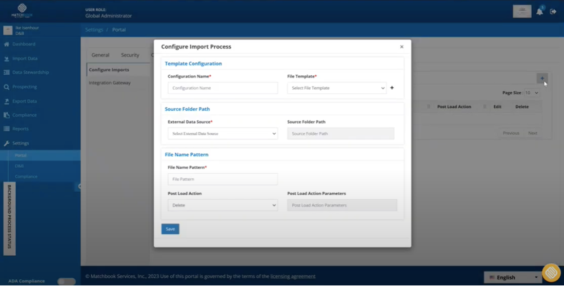
Task: Open the Page Size dropdown
Action: coord(532,93)
